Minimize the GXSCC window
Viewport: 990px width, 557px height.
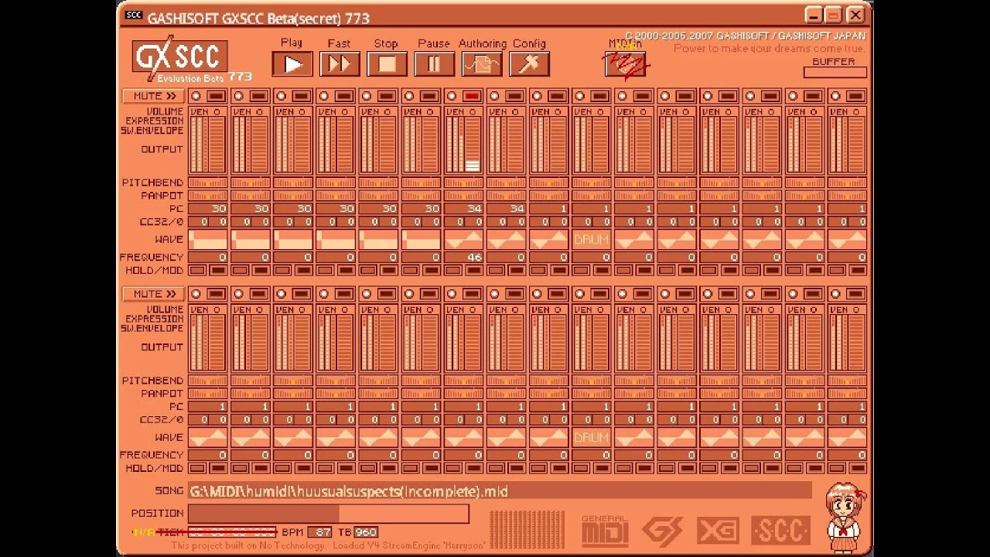813,15
